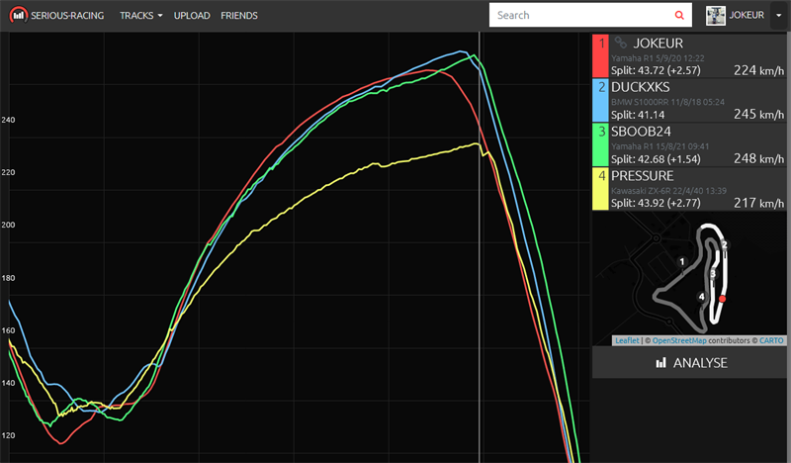Click the 'Split: 43.72 (+2.57)' text
Screen dimensions: 791x463
pyautogui.click(x=656, y=70)
